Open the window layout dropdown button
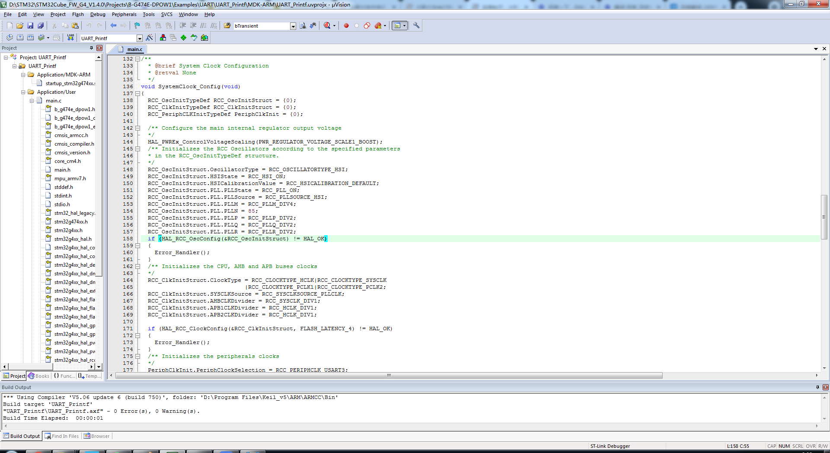 [x=405, y=26]
